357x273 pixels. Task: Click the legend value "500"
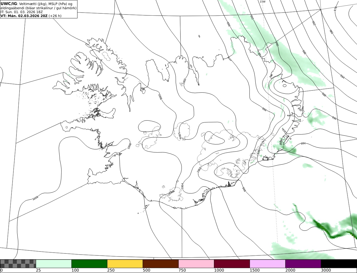click(x=146, y=270)
